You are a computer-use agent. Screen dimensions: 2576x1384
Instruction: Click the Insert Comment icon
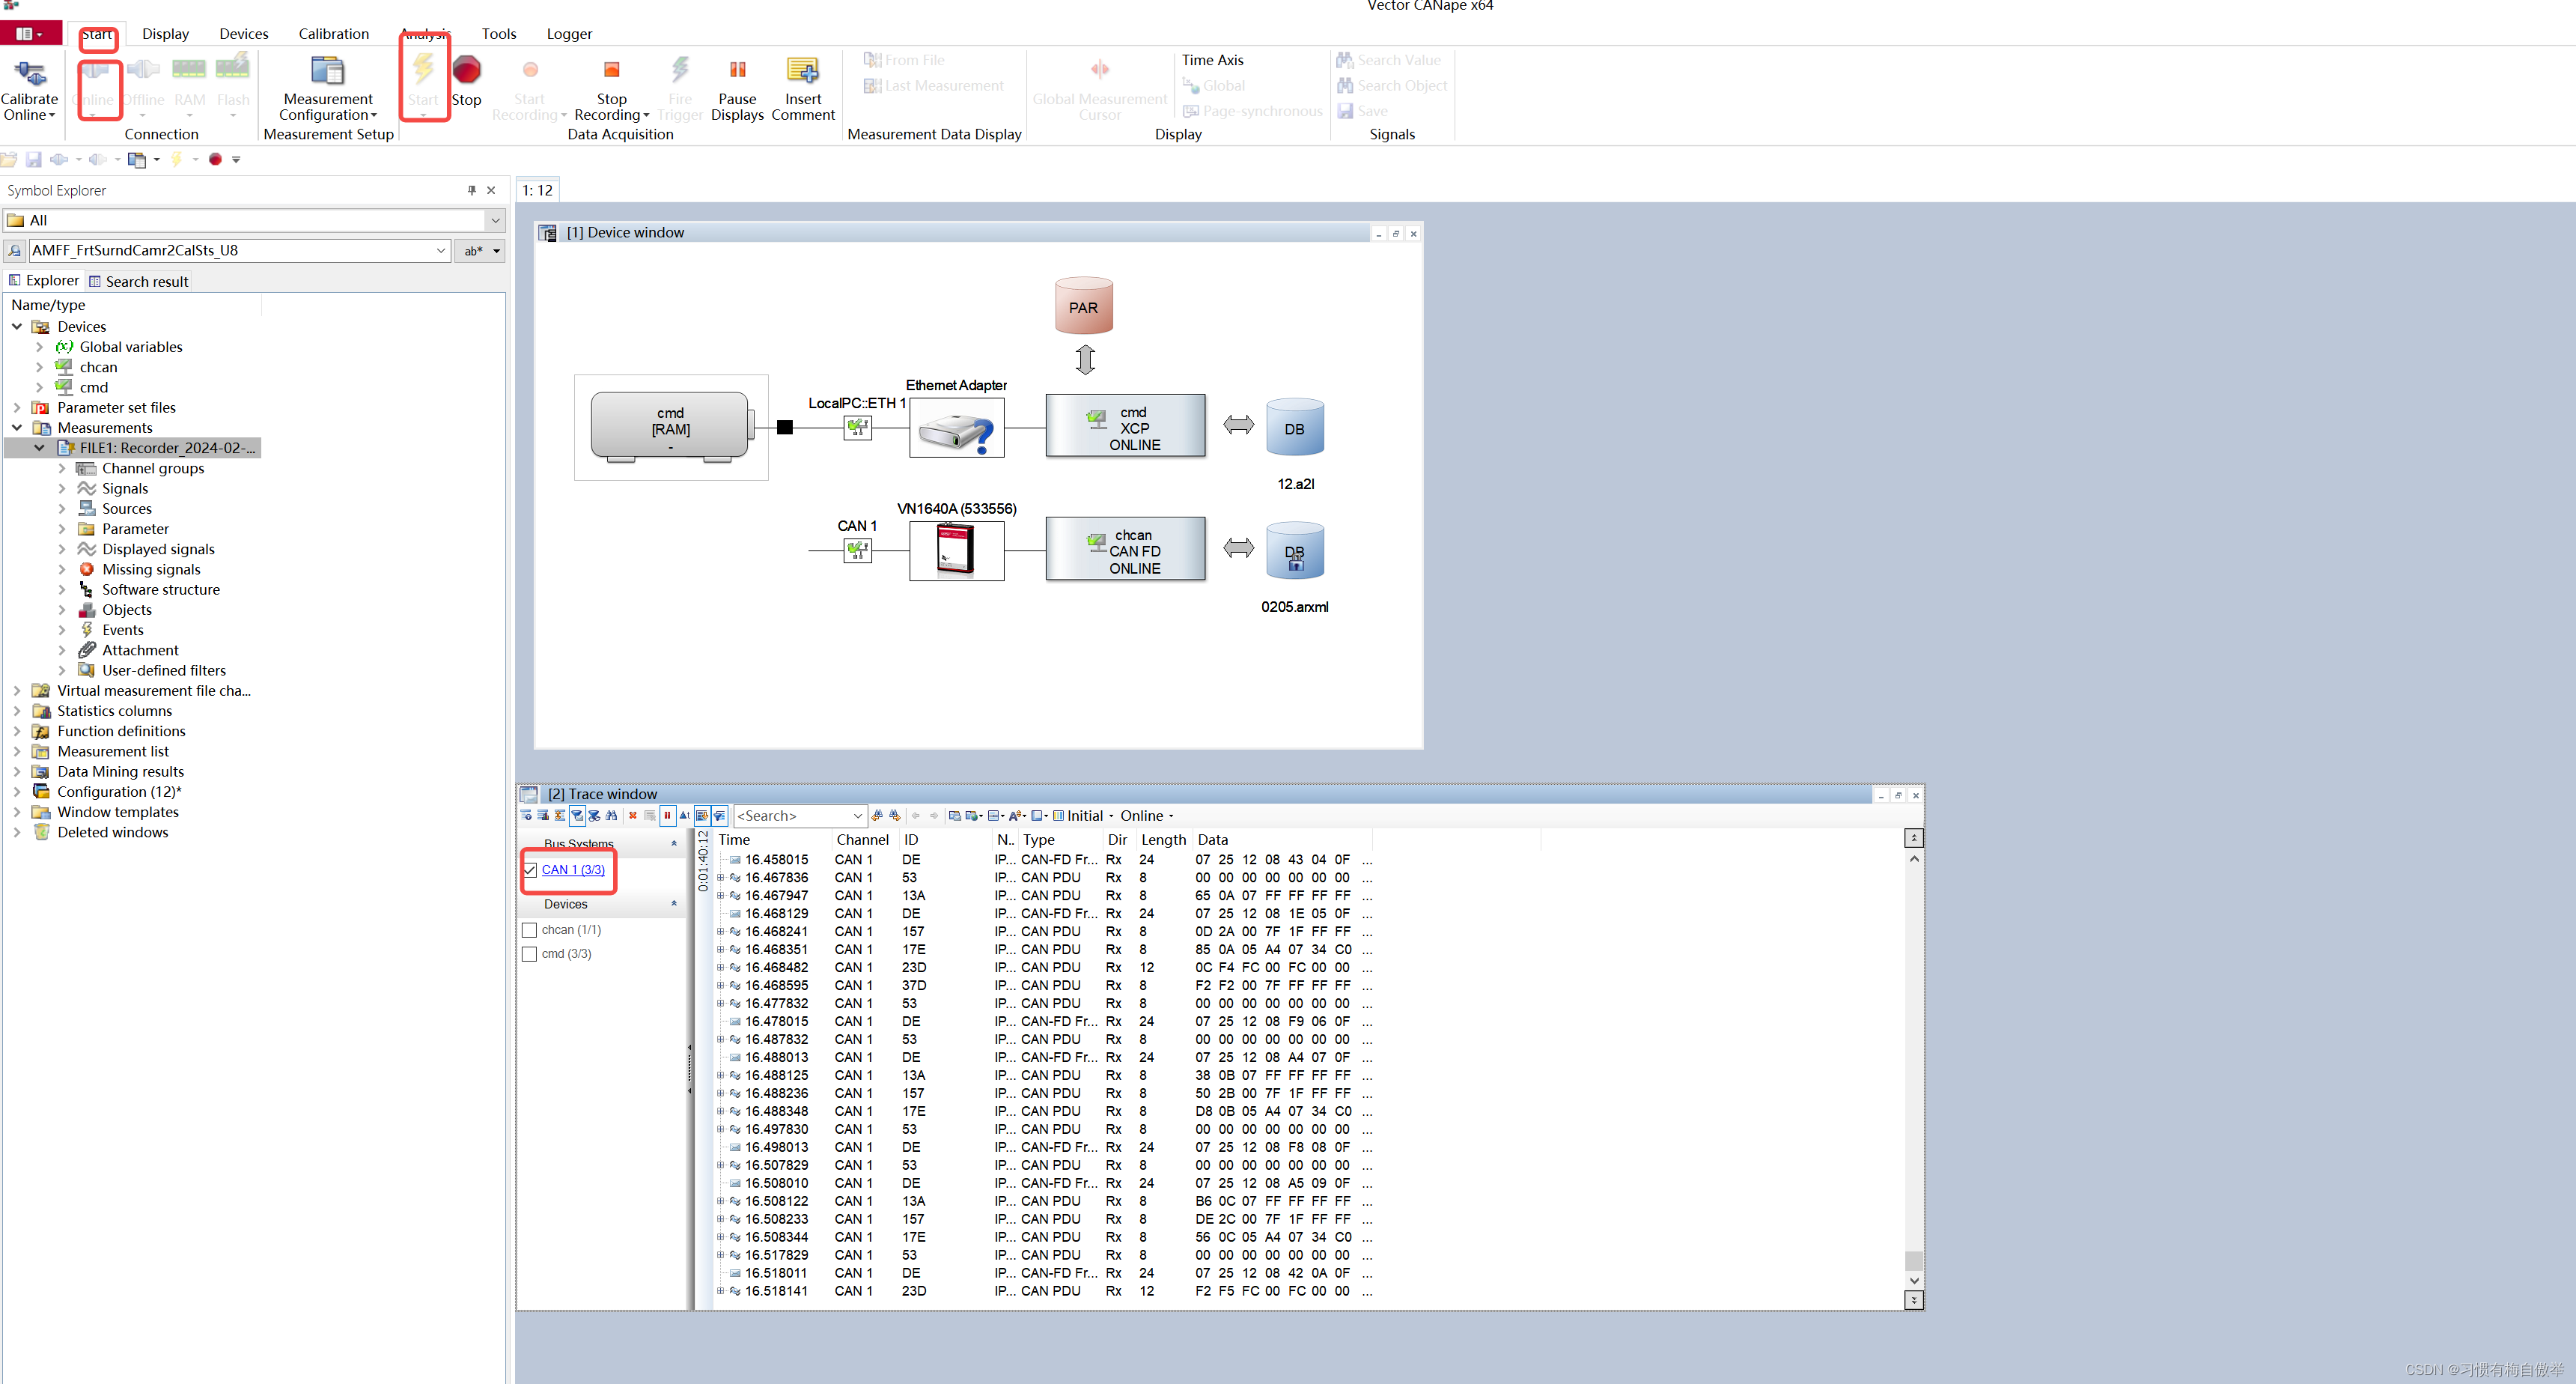click(802, 71)
